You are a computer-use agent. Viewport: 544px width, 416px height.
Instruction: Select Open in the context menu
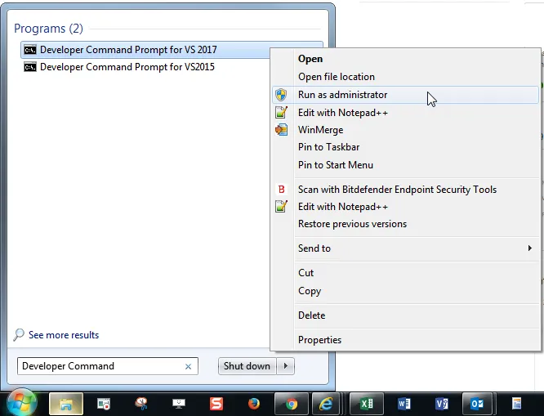[x=405, y=59]
